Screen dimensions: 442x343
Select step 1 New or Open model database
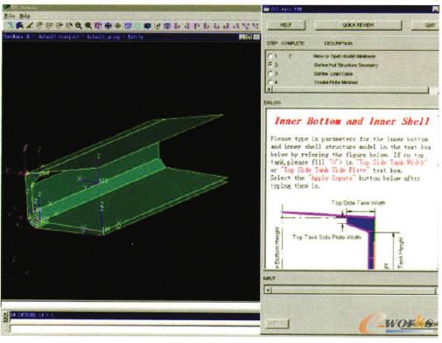[x=270, y=56]
